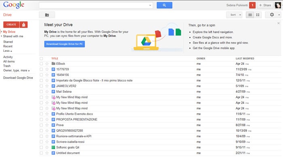Click the new folder icon button
Screen dimensions: 283x160
point(47,15)
